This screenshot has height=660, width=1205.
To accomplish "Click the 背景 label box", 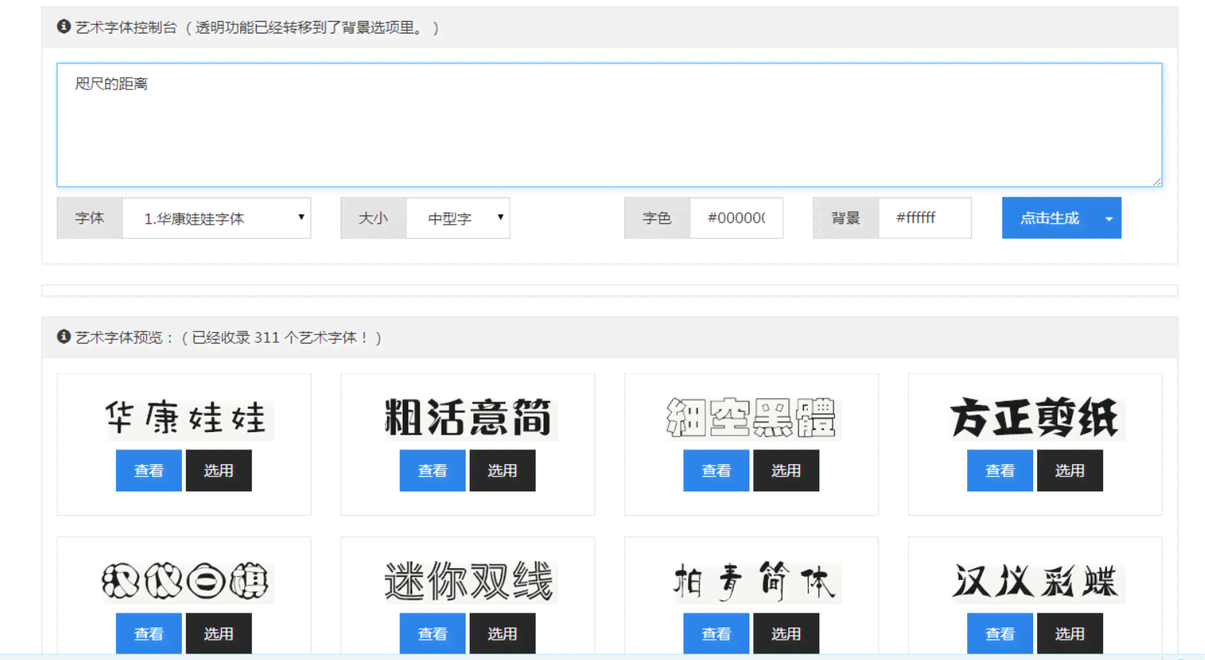I will [846, 218].
